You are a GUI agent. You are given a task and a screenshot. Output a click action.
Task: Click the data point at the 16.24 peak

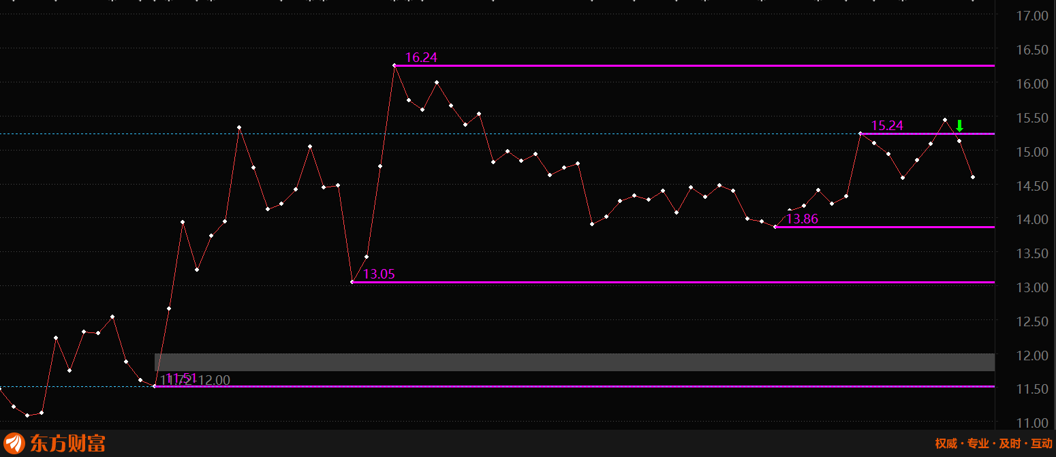pos(394,65)
